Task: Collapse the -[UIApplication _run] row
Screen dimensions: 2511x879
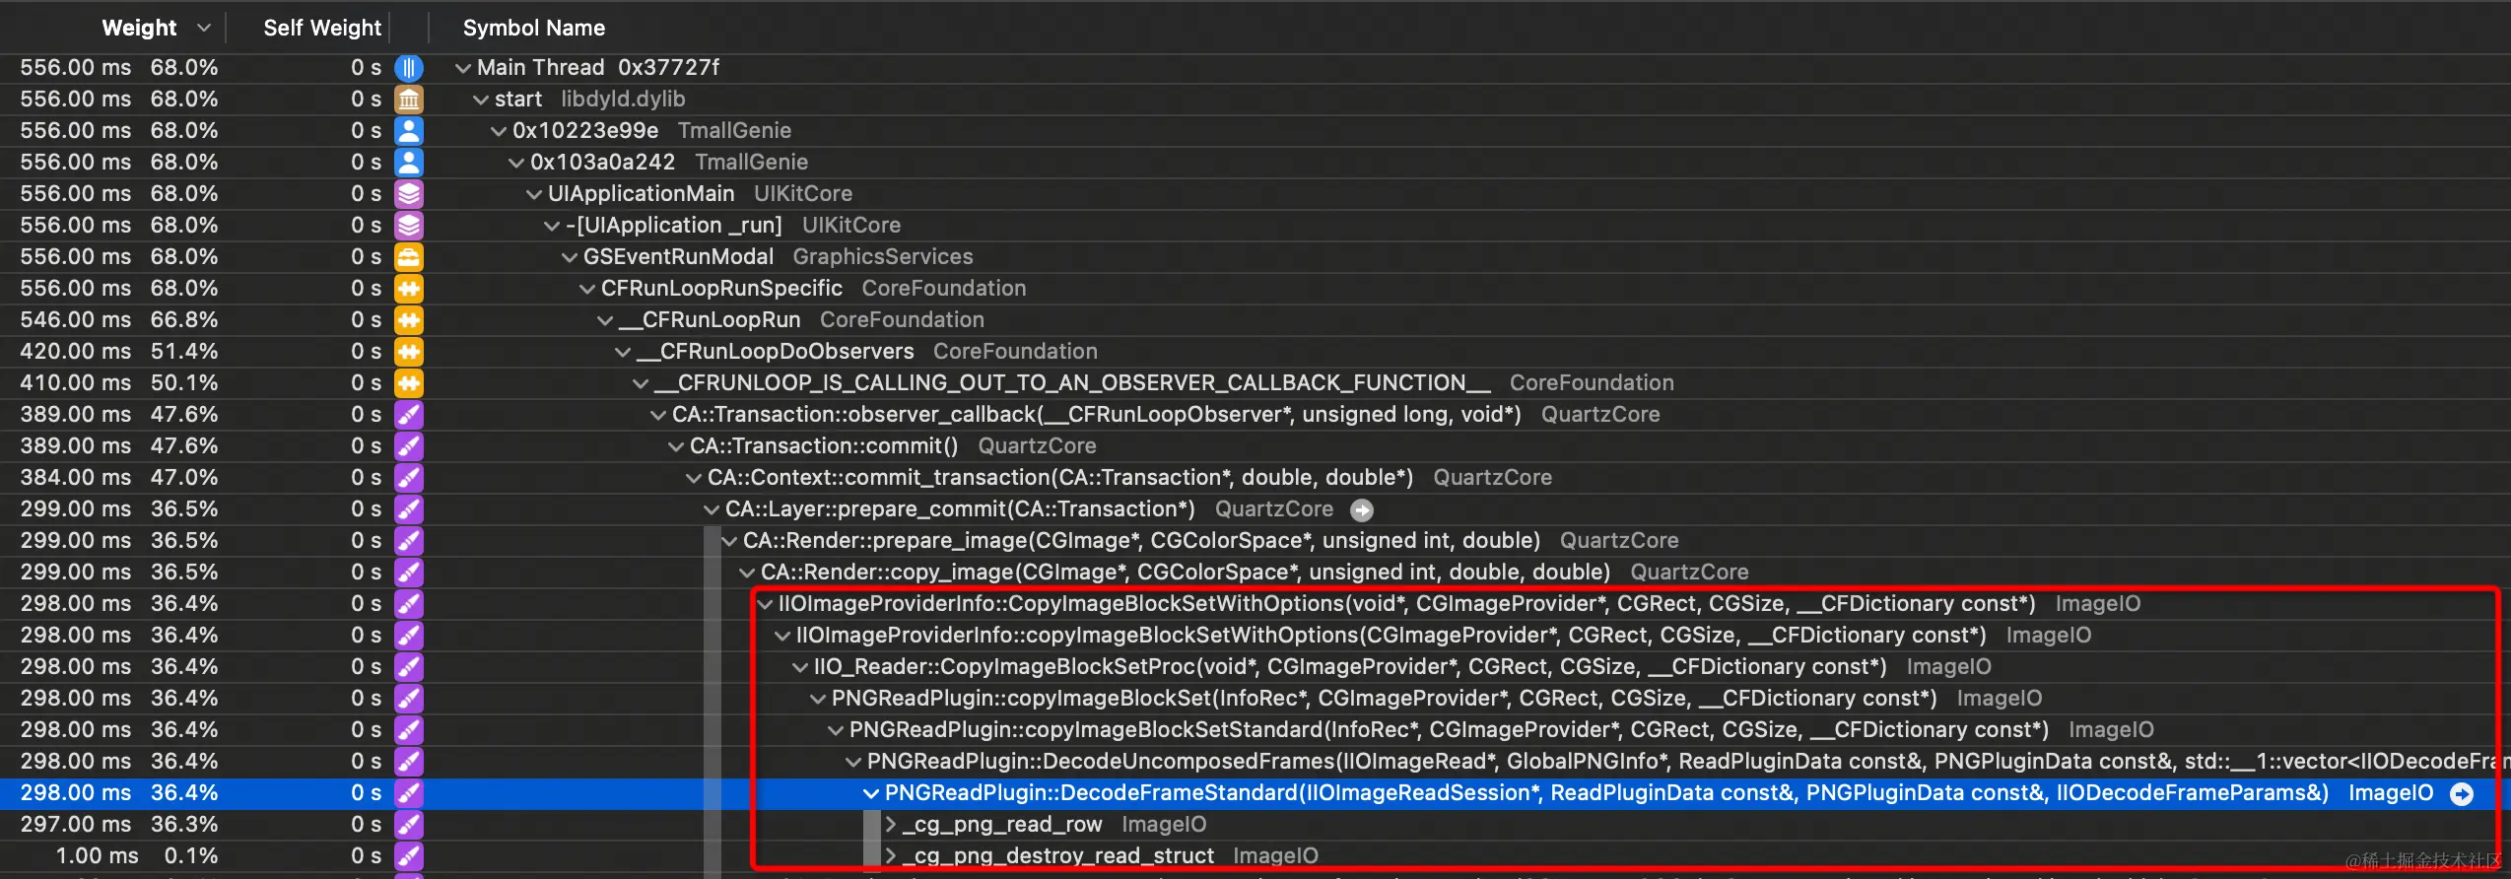Action: 551,226
